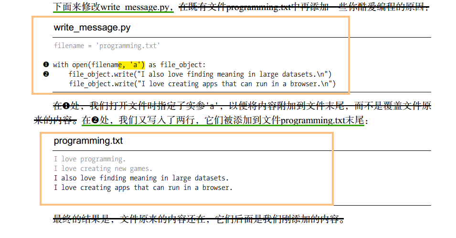The width and height of the screenshot is (456, 238).
Task: Click the ❶ marker beside the with open line
Action: pos(46,64)
